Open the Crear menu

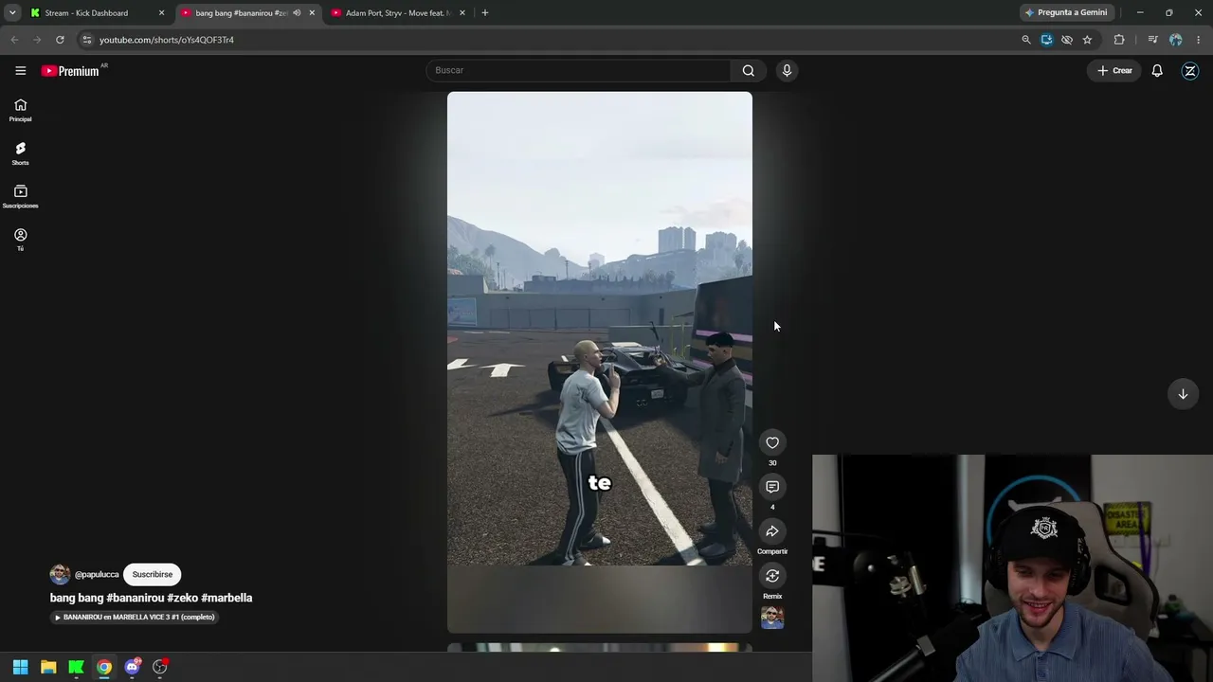1115,70
